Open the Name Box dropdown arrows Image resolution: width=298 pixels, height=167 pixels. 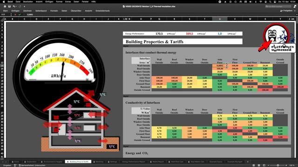pyautogui.click(x=11, y=14)
